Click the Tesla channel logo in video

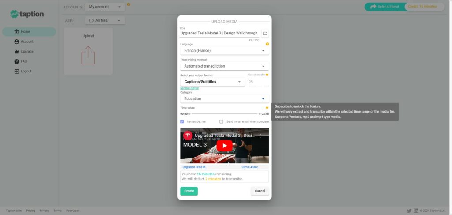[x=188, y=136]
